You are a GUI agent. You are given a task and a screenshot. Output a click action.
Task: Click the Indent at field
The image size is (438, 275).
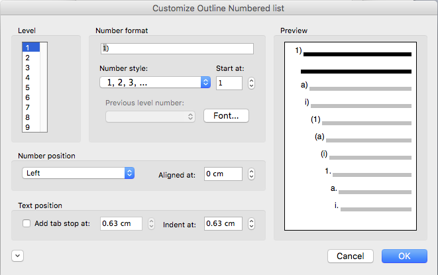pyautogui.click(x=223, y=223)
